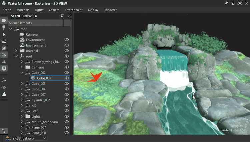Toggle the axis gizmo icon in the sidebar
This screenshot has width=250, height=142.
pyautogui.click(x=4, y=80)
